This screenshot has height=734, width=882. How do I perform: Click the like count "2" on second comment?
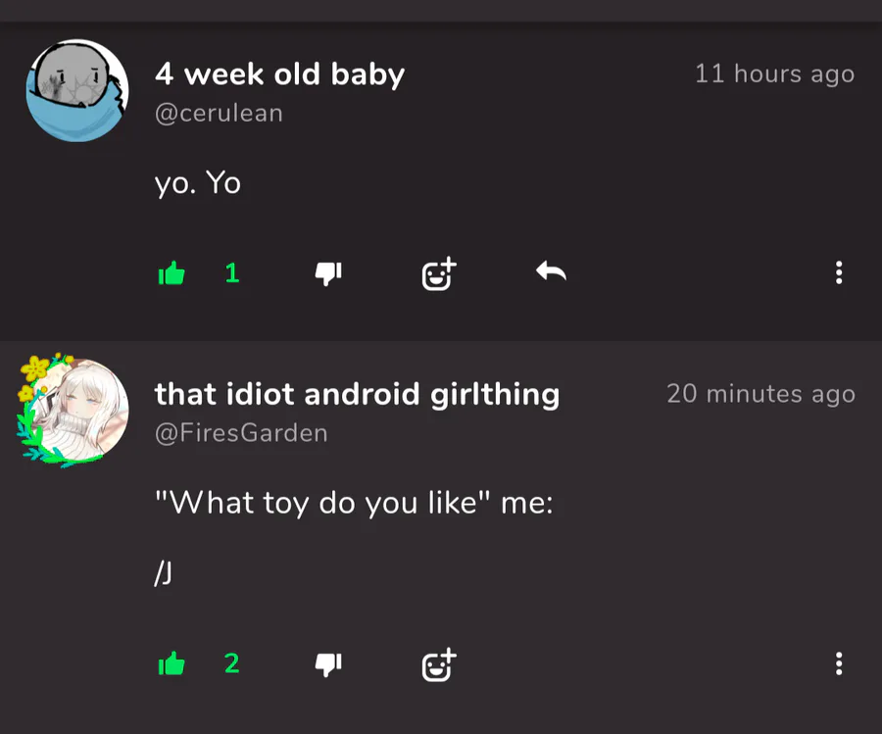[231, 663]
